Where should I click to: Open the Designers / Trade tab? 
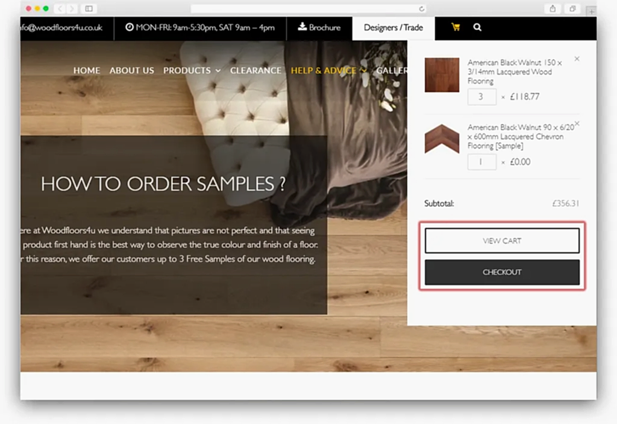pos(393,28)
